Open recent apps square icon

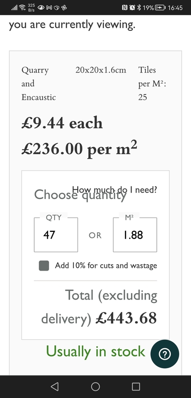tap(136, 387)
